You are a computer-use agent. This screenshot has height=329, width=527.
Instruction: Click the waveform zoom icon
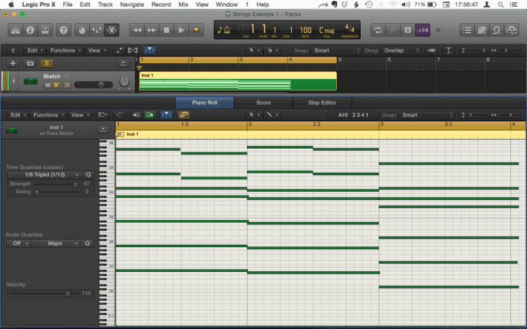click(432, 50)
